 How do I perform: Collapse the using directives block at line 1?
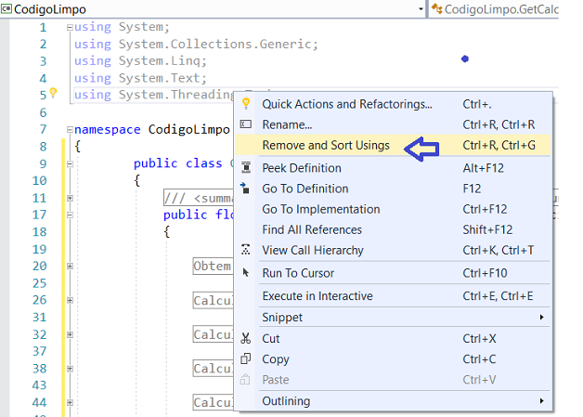pyautogui.click(x=71, y=28)
